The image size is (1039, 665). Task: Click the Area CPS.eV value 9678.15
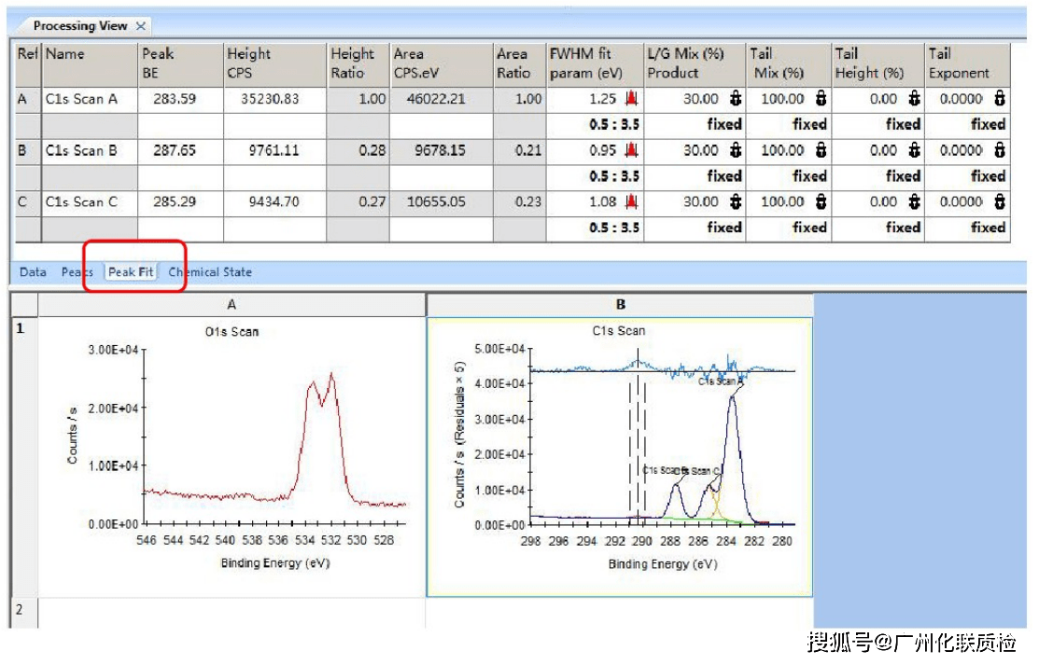pos(440,151)
